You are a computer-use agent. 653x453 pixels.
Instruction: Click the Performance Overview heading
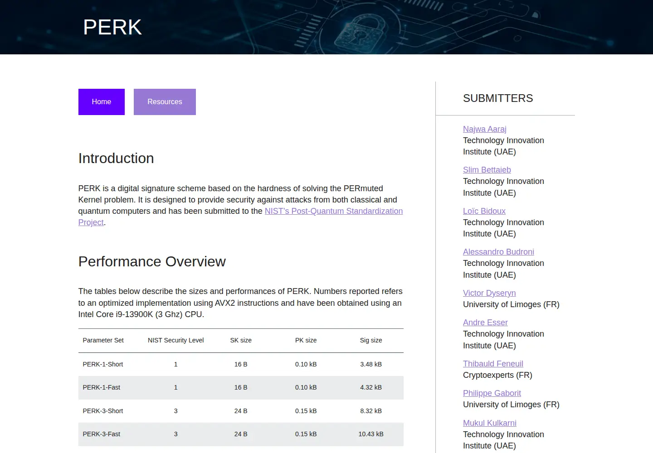(152, 261)
